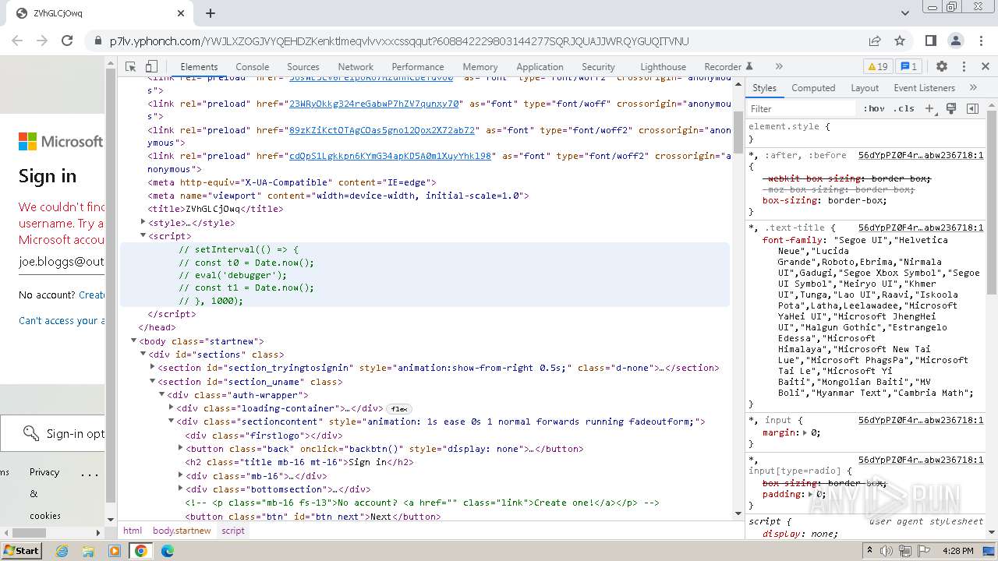Expand the collapsed style element node

point(143,222)
